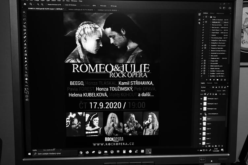
Task: Select the Lasso tool
Action: (24, 19)
